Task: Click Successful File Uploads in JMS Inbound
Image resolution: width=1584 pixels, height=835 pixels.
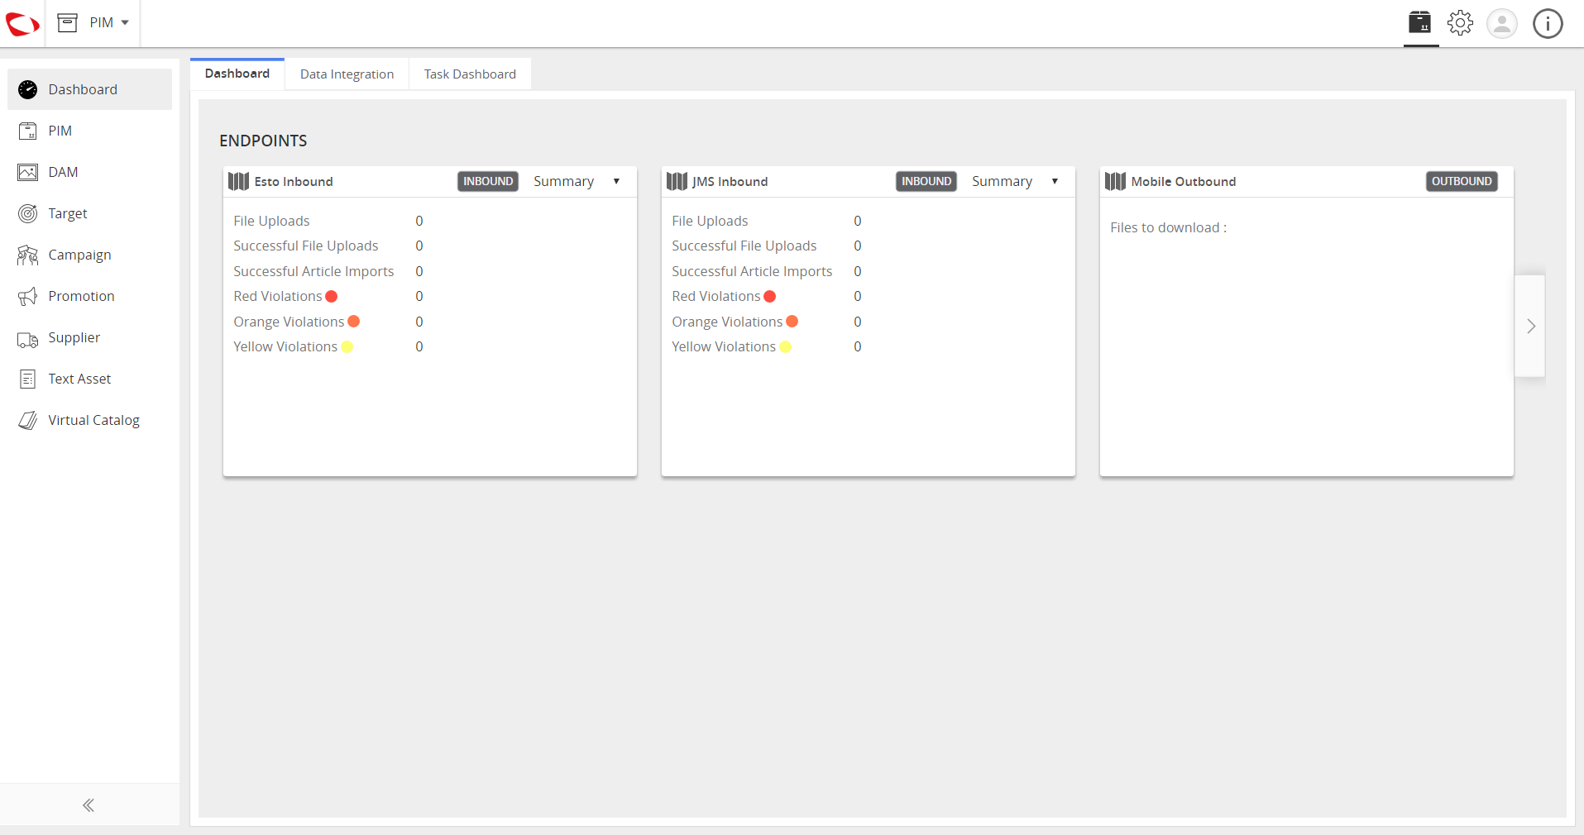Action: point(744,246)
